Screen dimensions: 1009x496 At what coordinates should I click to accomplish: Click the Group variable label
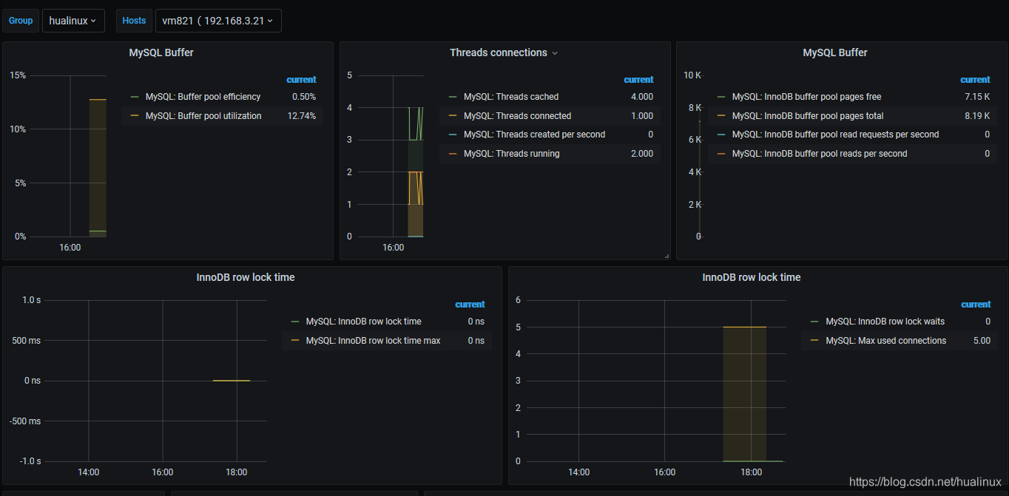(x=21, y=21)
